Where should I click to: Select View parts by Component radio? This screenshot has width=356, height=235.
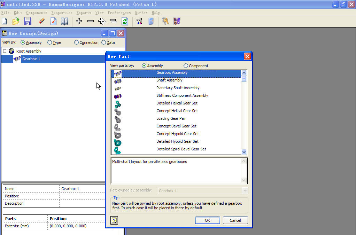coord(186,65)
